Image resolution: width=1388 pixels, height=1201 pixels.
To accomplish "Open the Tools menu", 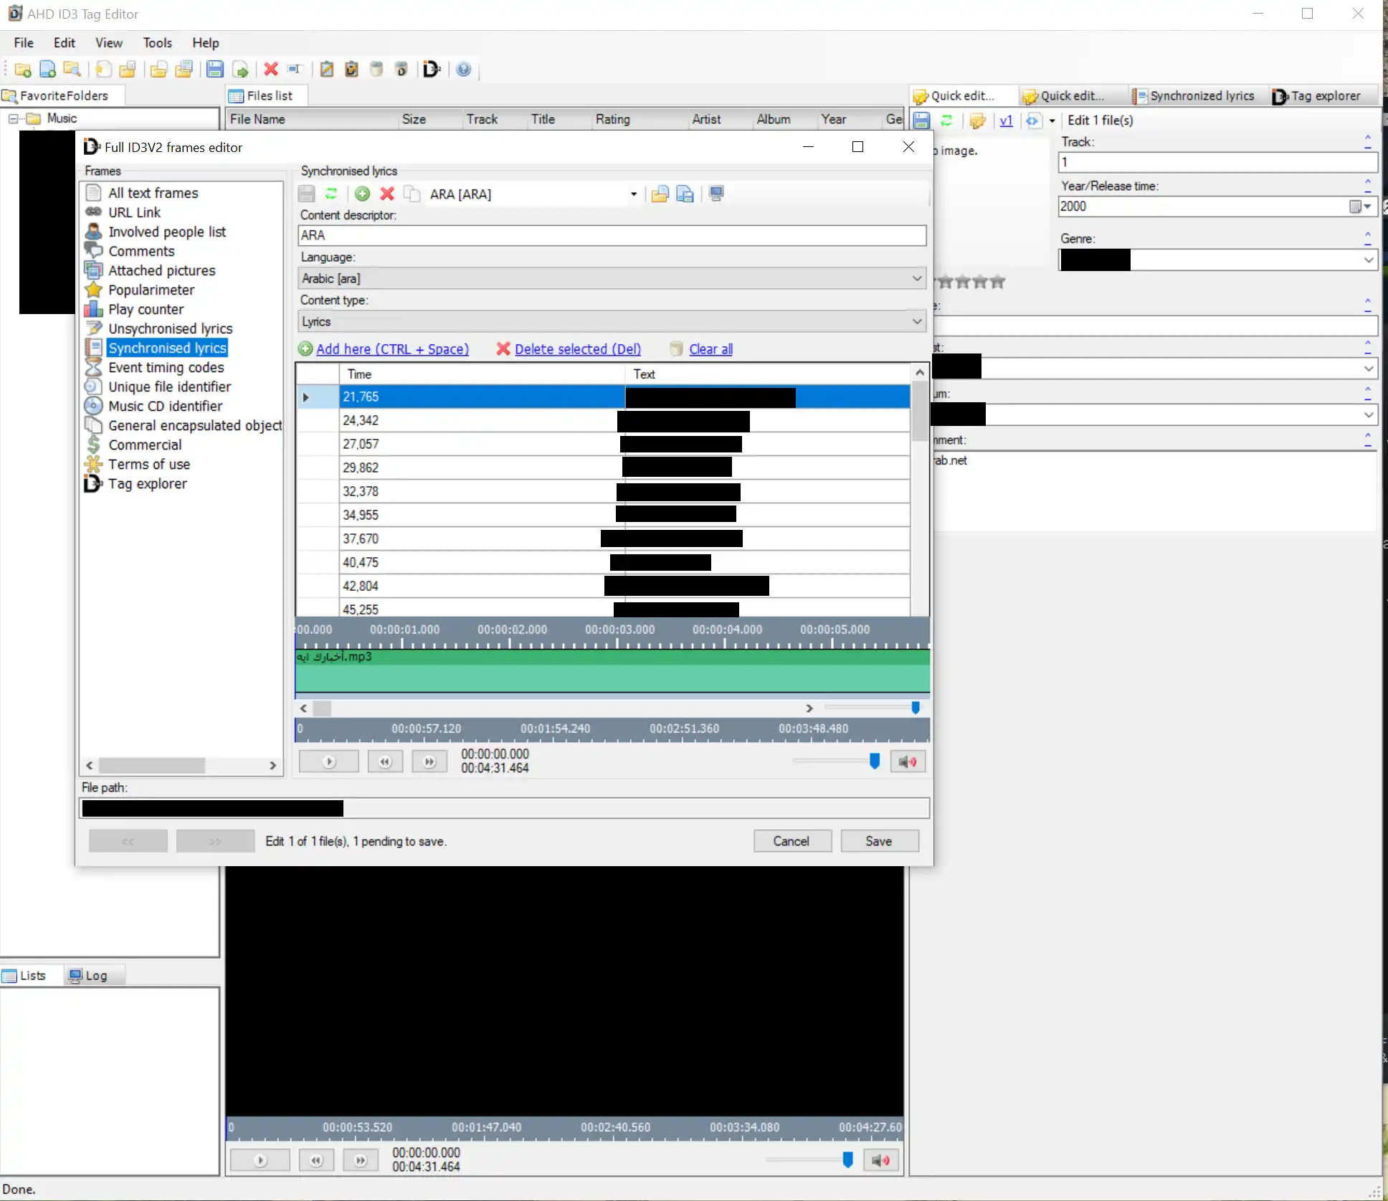I will coord(157,43).
